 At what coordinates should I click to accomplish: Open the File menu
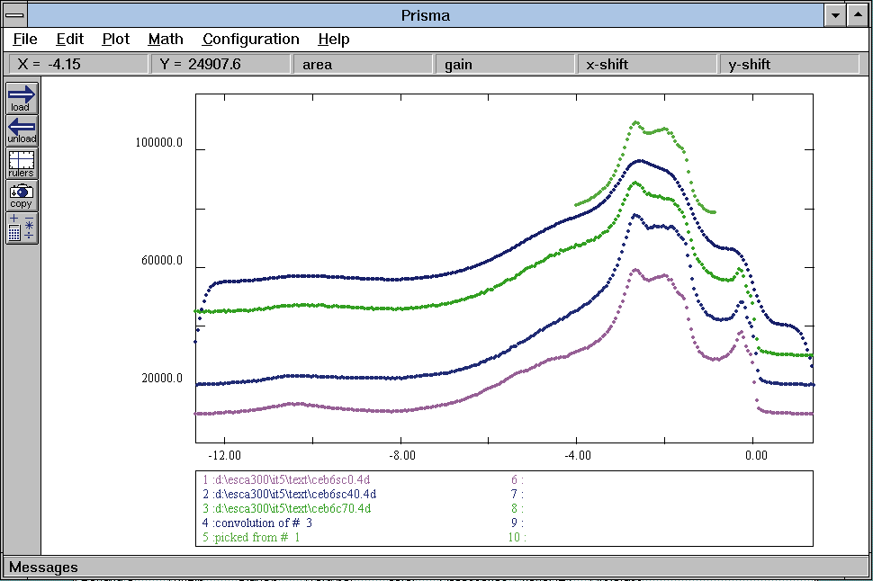point(25,40)
